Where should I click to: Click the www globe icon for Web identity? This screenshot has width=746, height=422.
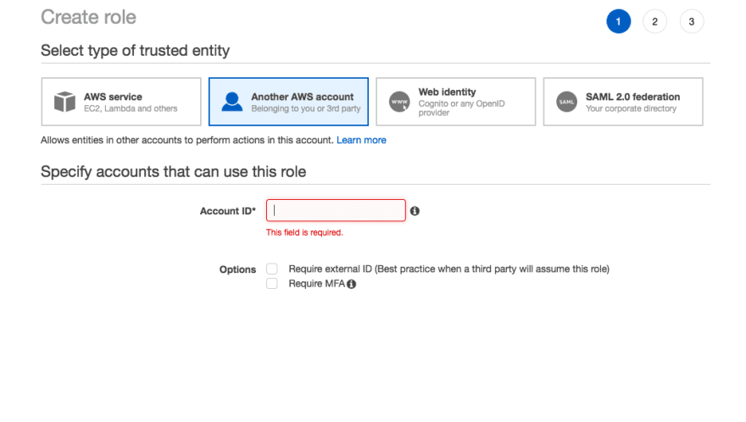pos(399,102)
